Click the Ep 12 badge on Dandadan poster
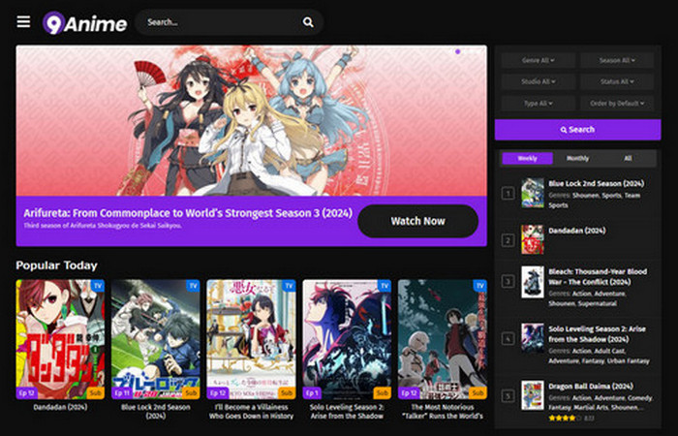This screenshot has width=678, height=436. pos(26,392)
